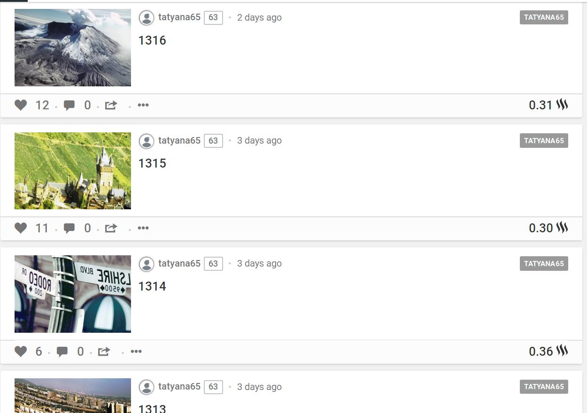Screen dimensions: 587x413
Task: Open the more options dots on post 1314
Action: point(136,351)
